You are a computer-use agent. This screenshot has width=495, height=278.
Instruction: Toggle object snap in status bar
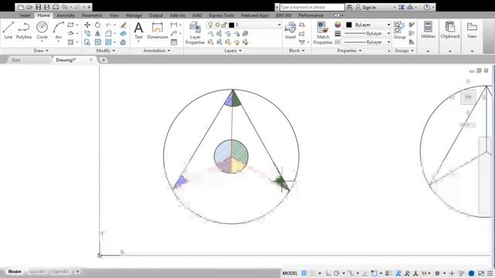(374, 273)
